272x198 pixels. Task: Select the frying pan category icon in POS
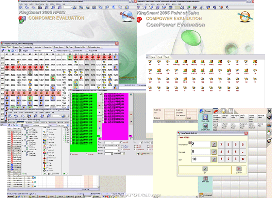coord(269,140)
